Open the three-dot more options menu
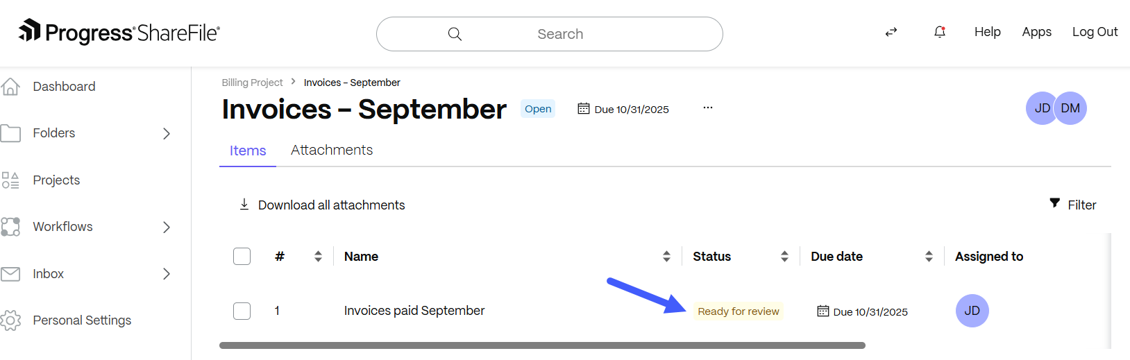 [x=708, y=108]
